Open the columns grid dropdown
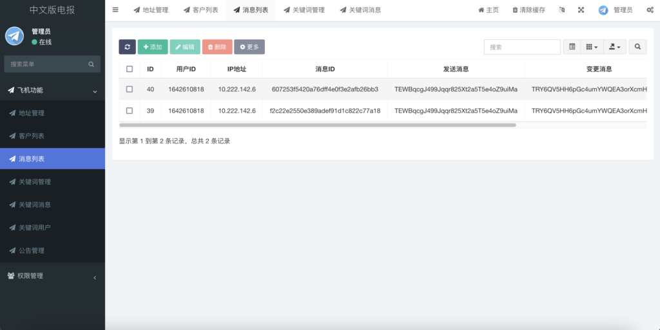The image size is (660, 330). tap(591, 47)
